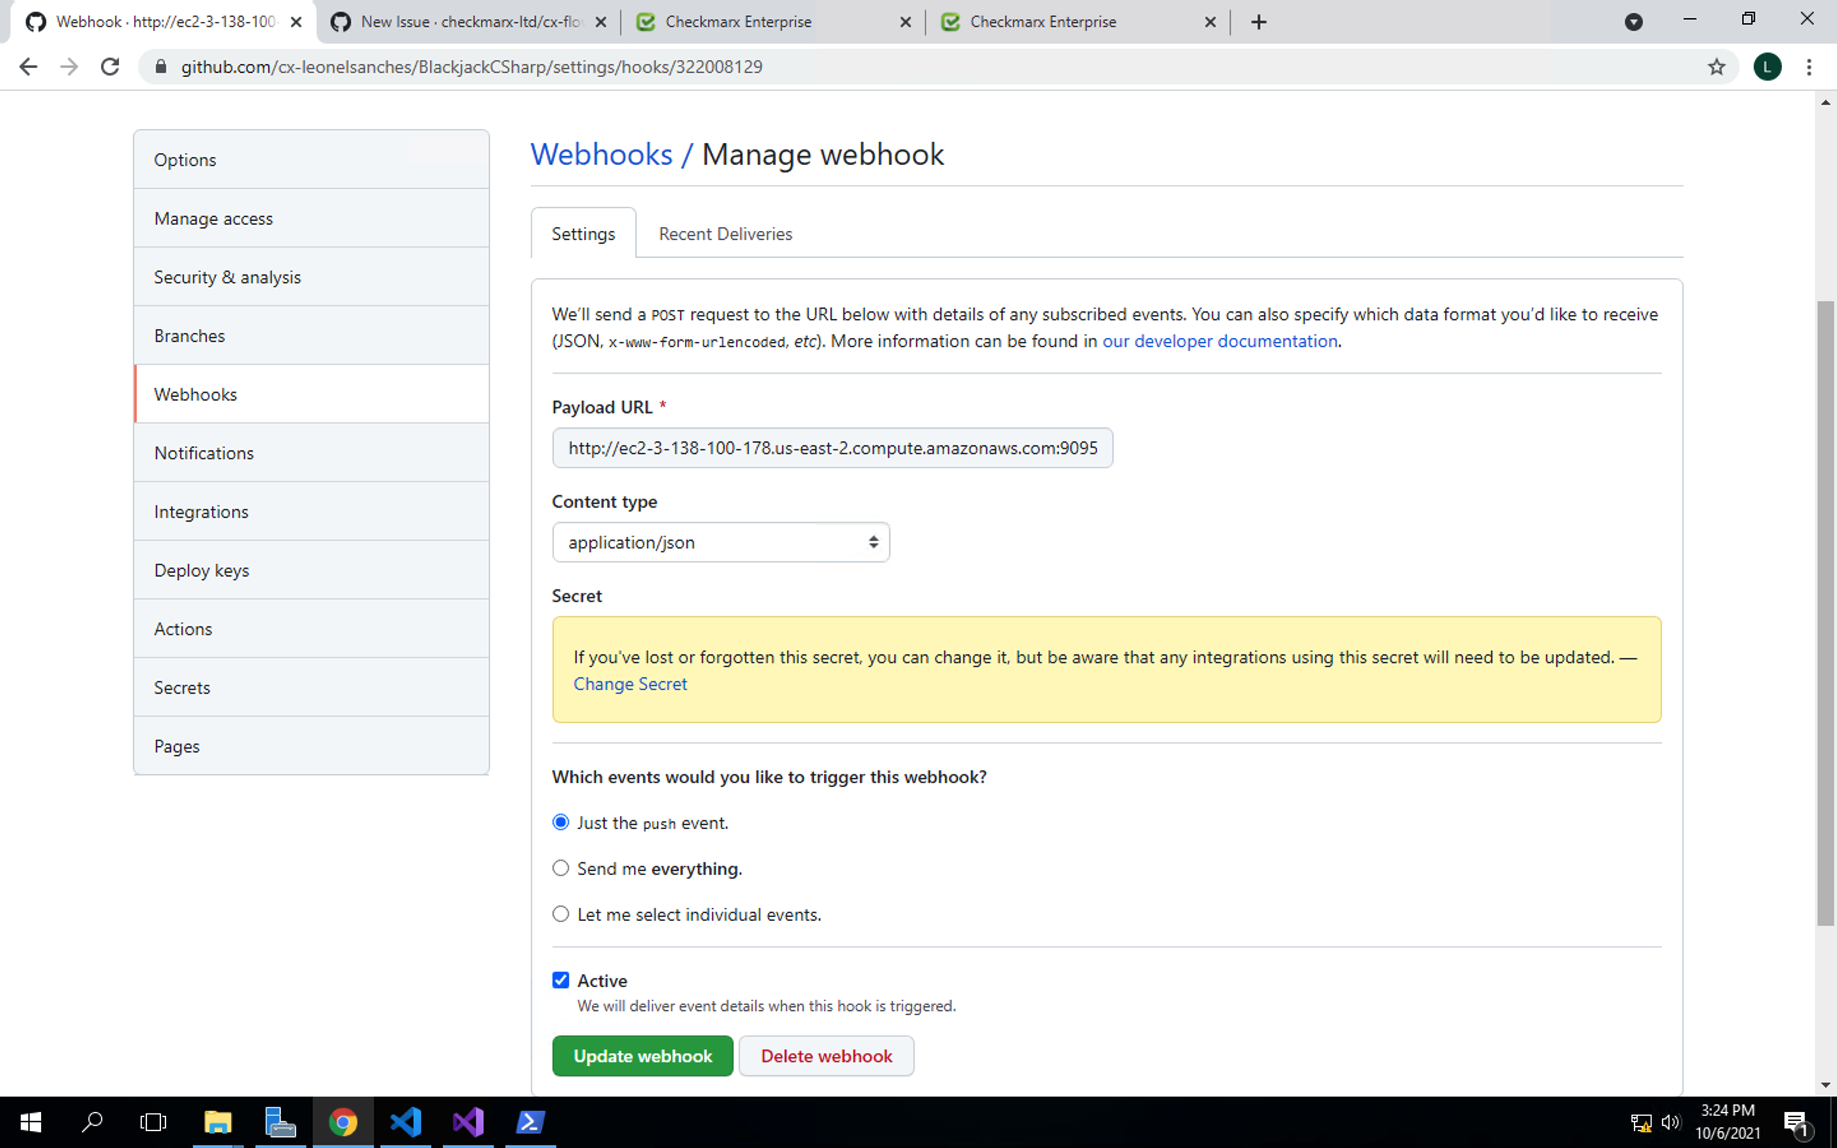Click the page vertical scrollbar thumb
This screenshot has width=1837, height=1148.
[x=1826, y=612]
